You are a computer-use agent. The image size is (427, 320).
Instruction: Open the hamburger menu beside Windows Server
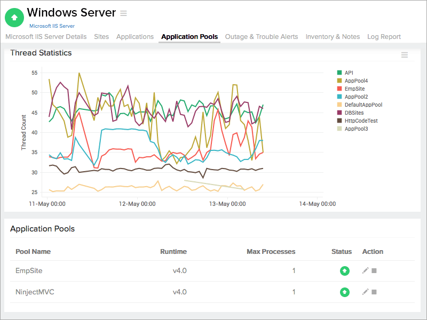[124, 13]
